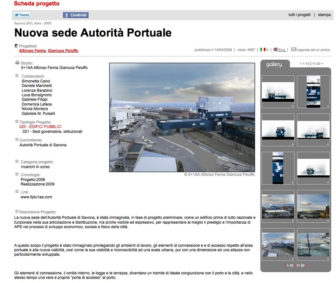Open the main harbor building rendering image

182,117
